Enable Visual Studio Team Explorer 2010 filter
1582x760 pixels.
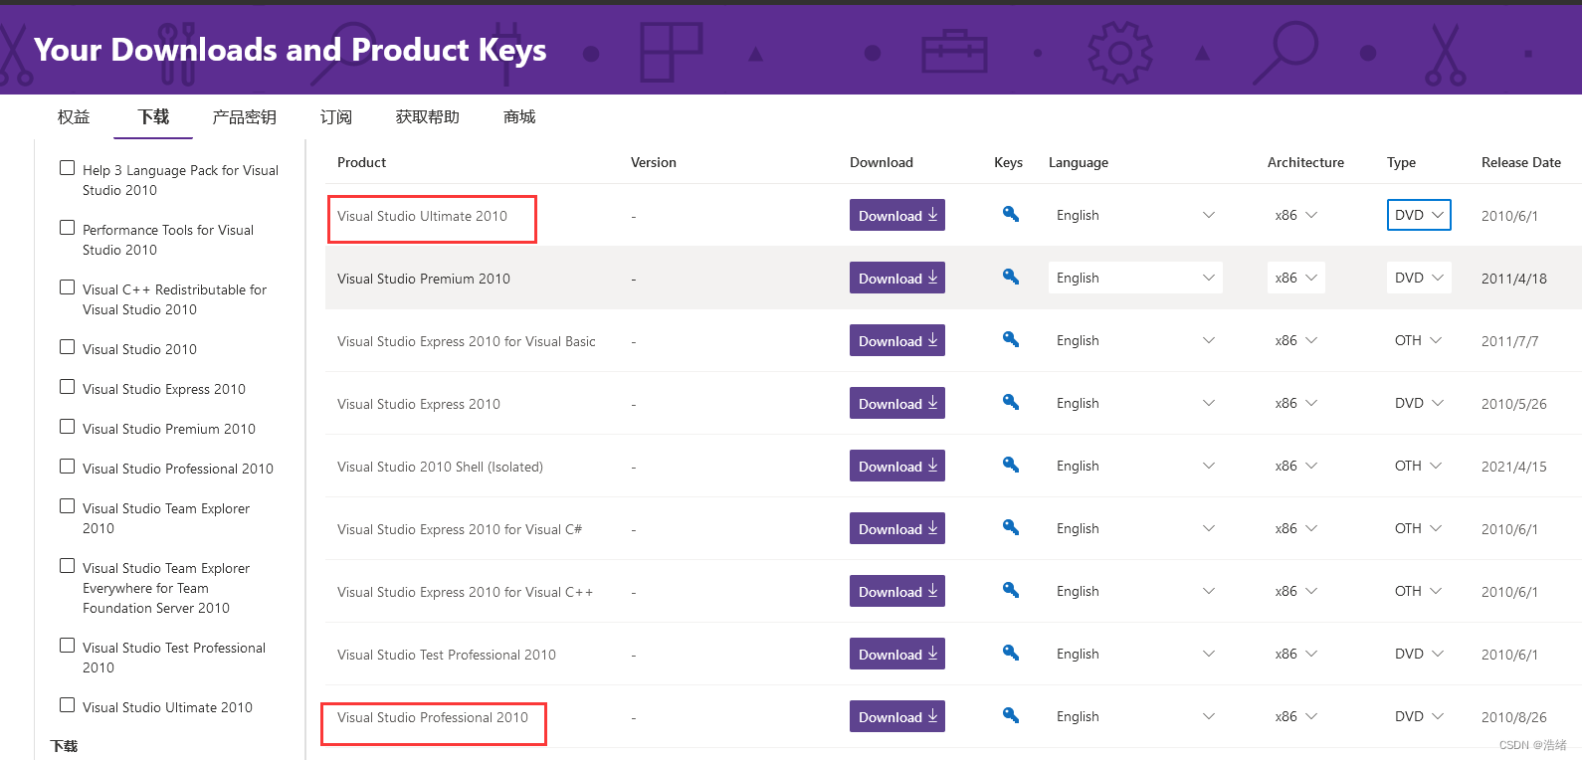68,506
